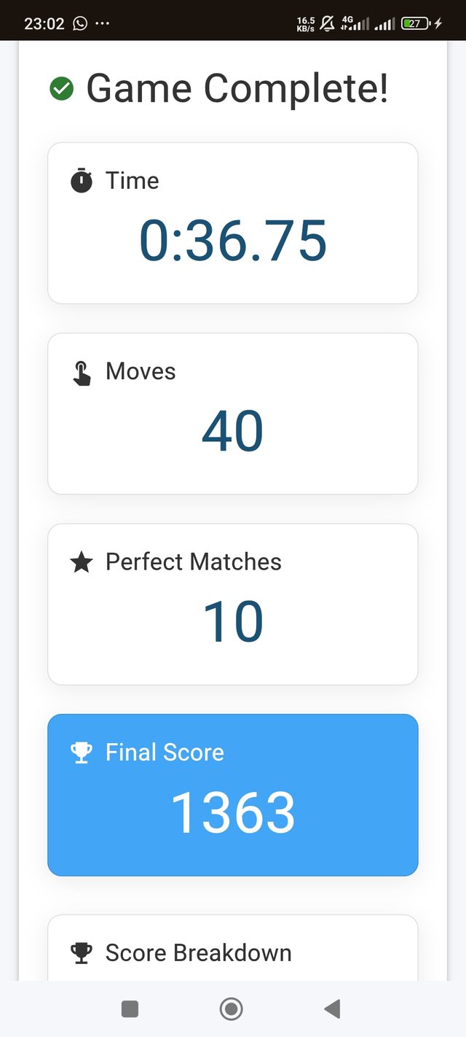
Task: Tap the three-dot overflow in status bar
Action: [x=103, y=23]
